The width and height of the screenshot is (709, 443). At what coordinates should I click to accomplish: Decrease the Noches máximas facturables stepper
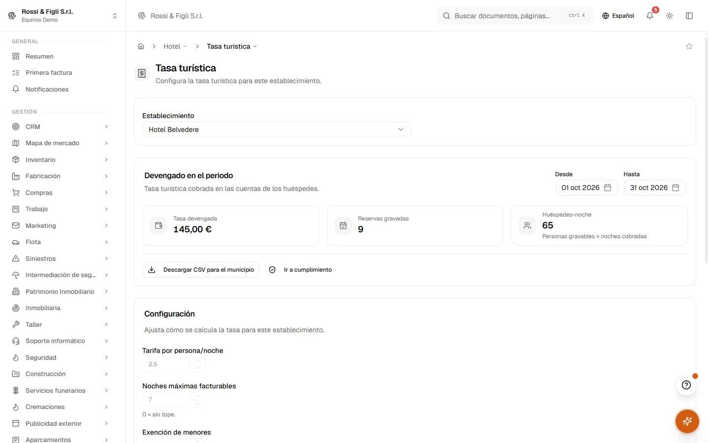pyautogui.click(x=197, y=404)
